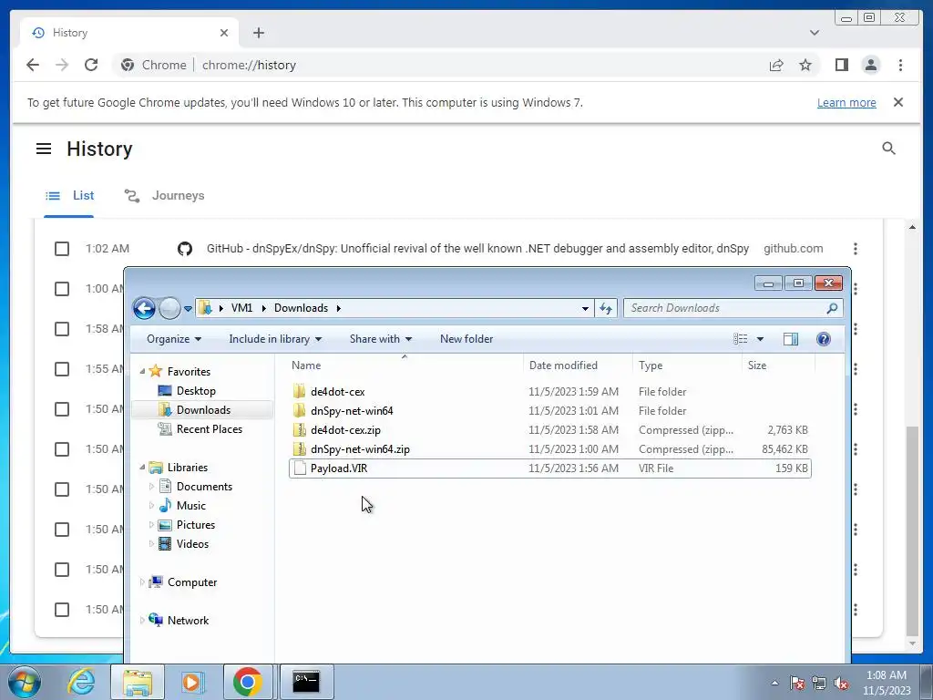Switch to the Journeys tab
The height and width of the screenshot is (700, 933).
(x=164, y=196)
